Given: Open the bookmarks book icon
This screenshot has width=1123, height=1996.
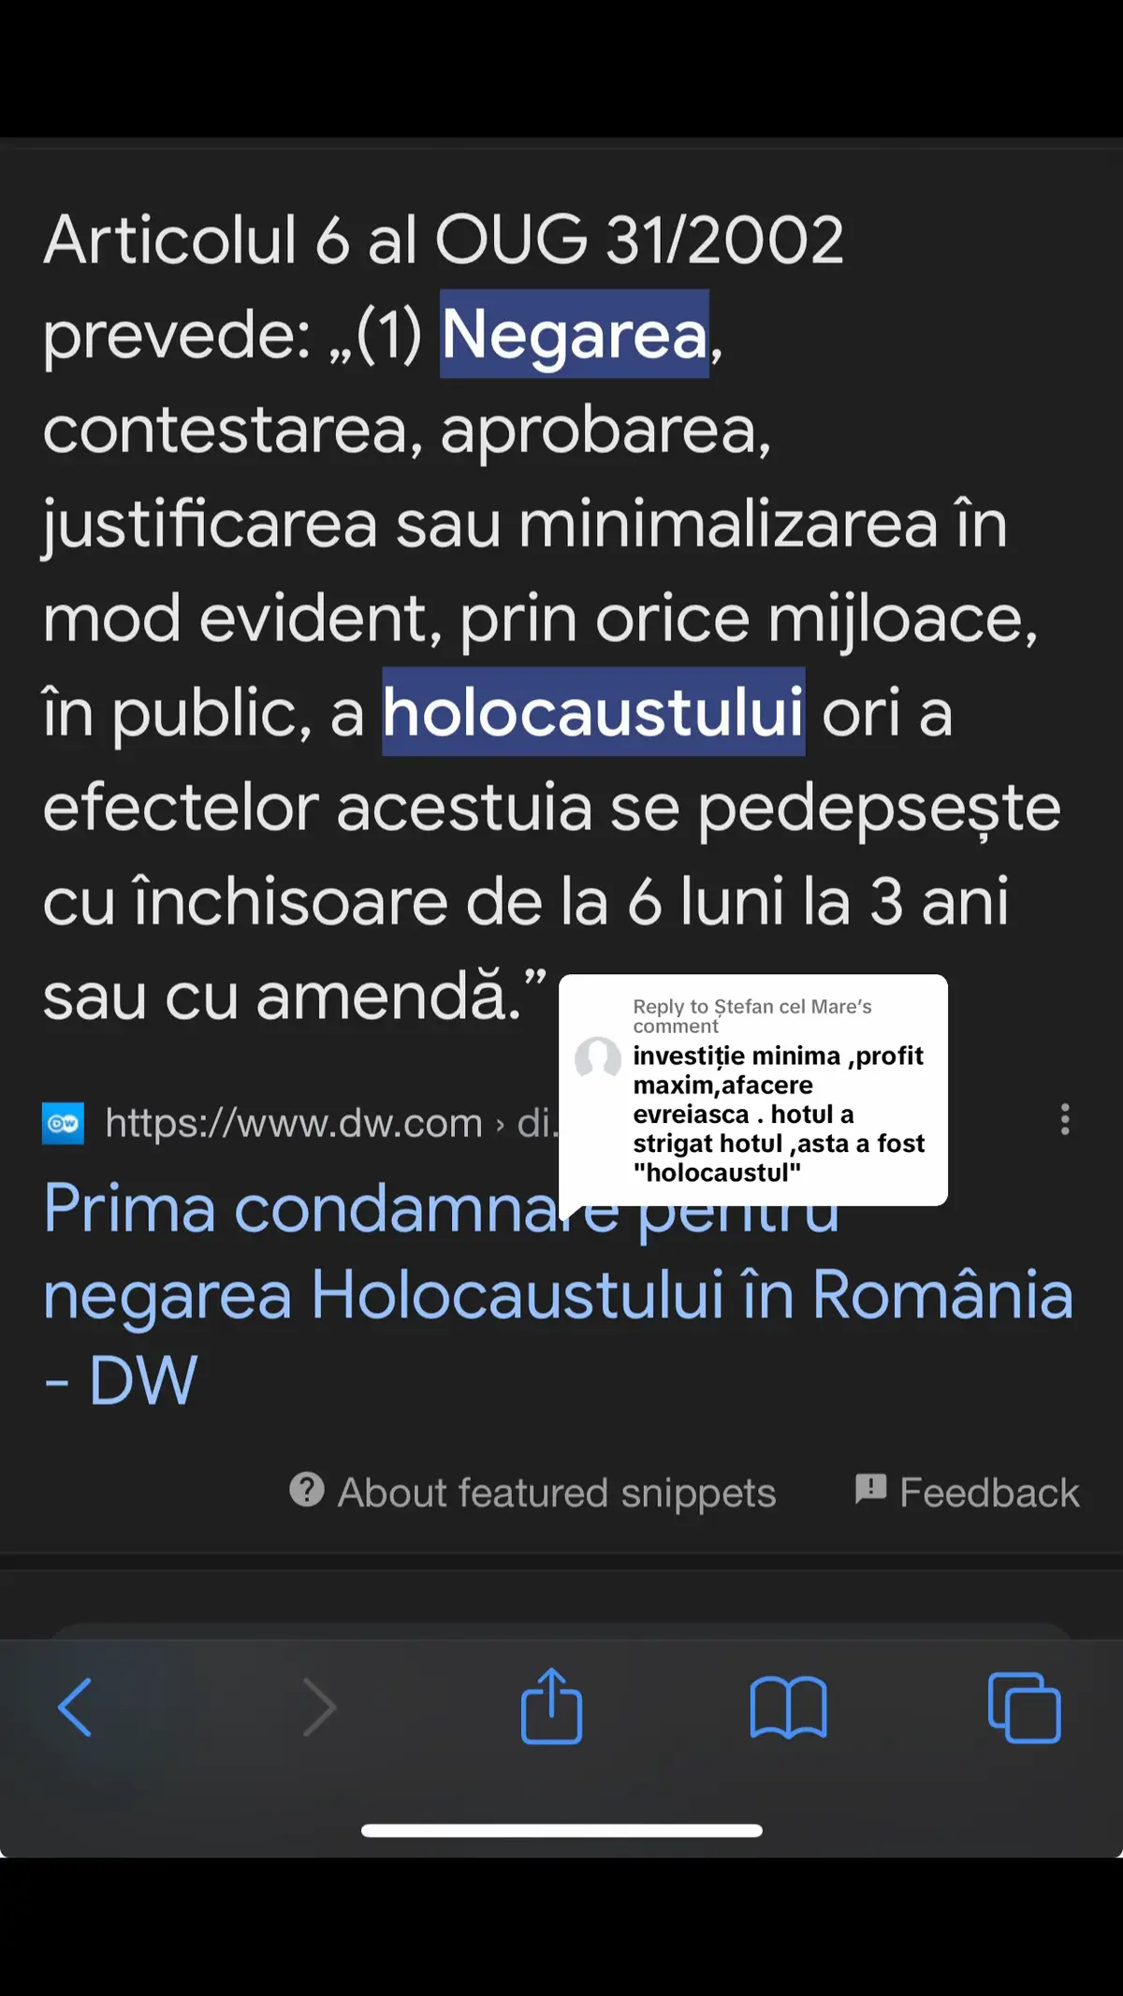Looking at the screenshot, I should pos(788,1708).
